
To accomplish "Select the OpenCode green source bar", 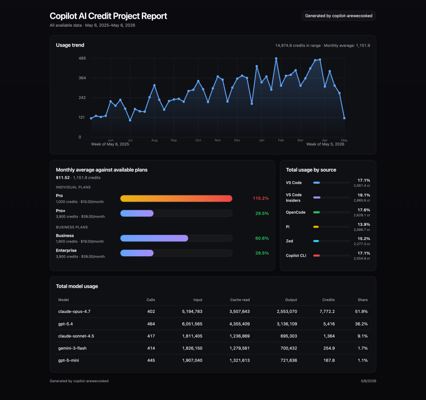I will 332,212.
